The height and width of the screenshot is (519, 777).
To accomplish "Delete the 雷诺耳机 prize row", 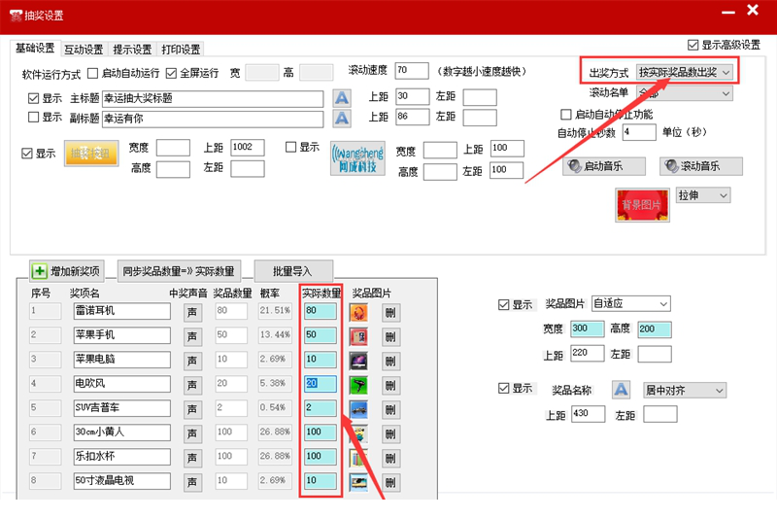I will (391, 313).
